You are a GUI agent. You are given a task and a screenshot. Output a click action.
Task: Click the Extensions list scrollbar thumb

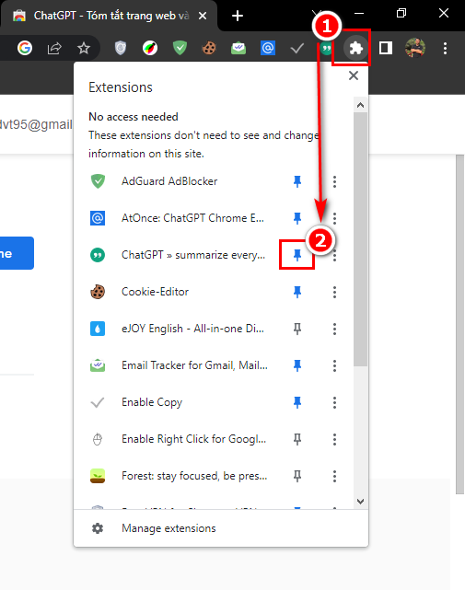click(360, 239)
